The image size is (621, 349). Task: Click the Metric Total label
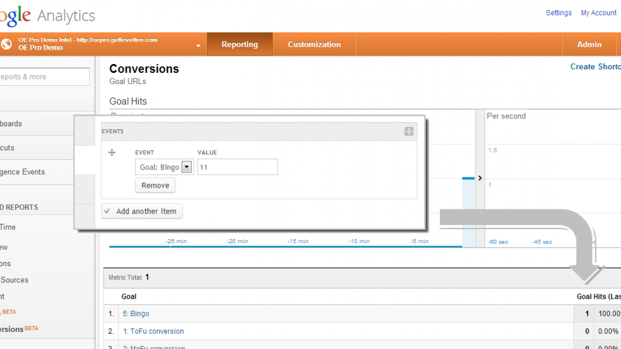coord(126,278)
